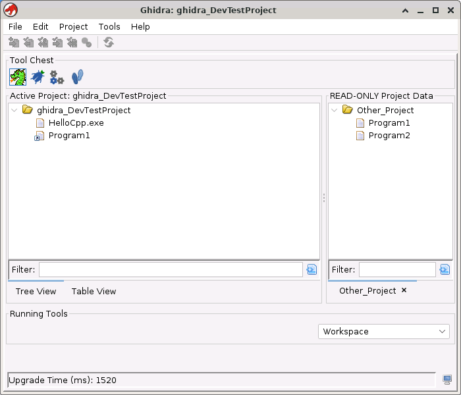Open the Project menu
The image size is (461, 395).
tap(73, 26)
